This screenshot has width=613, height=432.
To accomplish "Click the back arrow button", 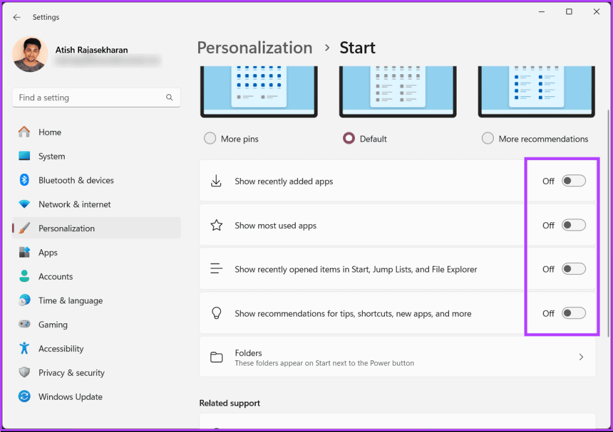I will coord(17,17).
